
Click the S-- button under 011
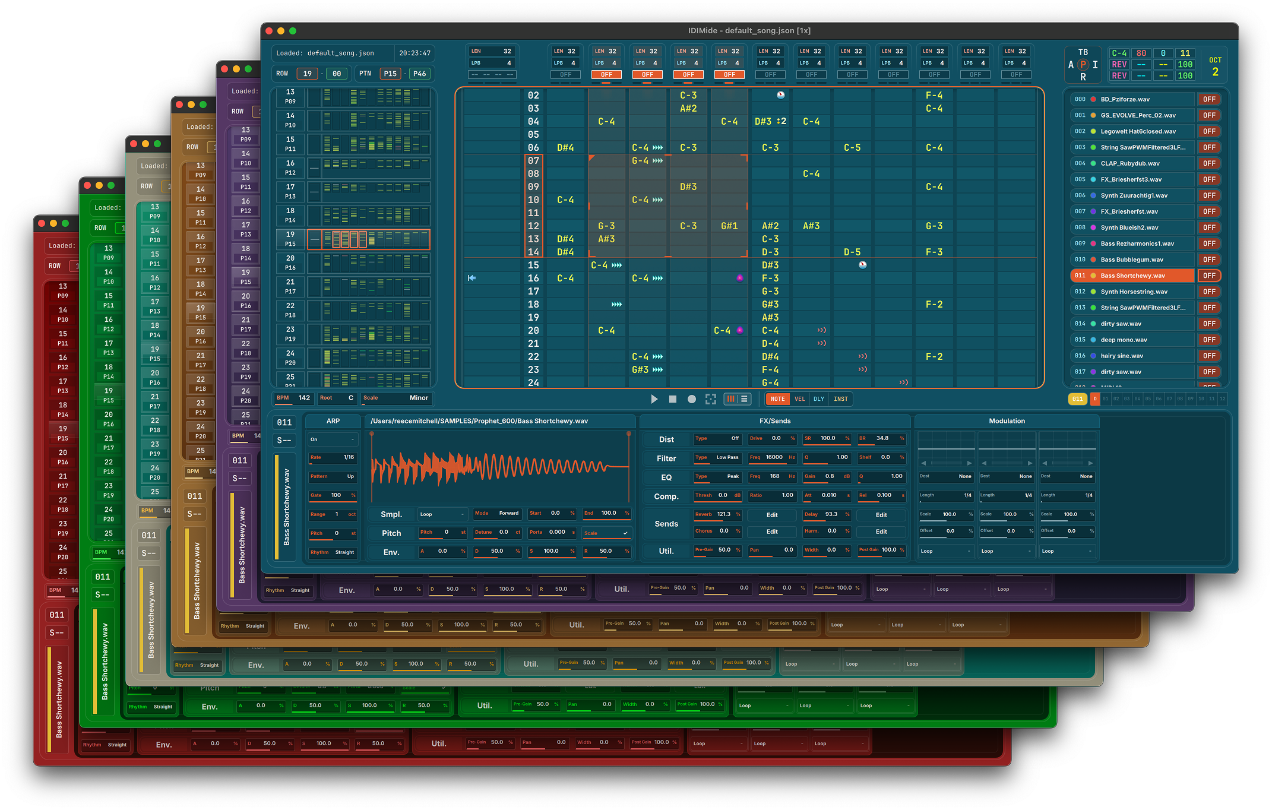coord(284,441)
